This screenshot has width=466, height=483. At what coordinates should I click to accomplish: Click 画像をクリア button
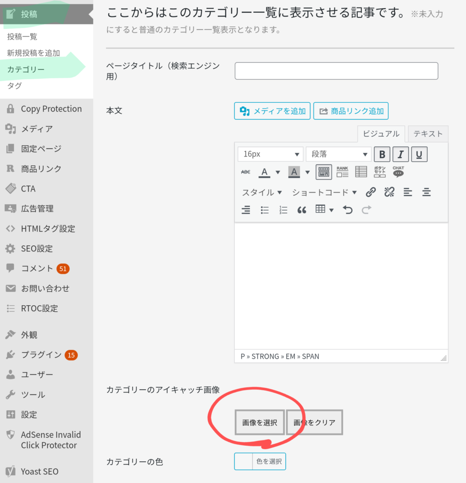pyautogui.click(x=314, y=422)
